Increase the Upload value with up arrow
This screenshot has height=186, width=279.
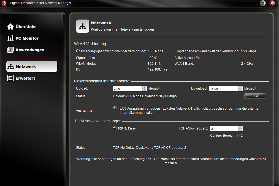[x=144, y=87]
